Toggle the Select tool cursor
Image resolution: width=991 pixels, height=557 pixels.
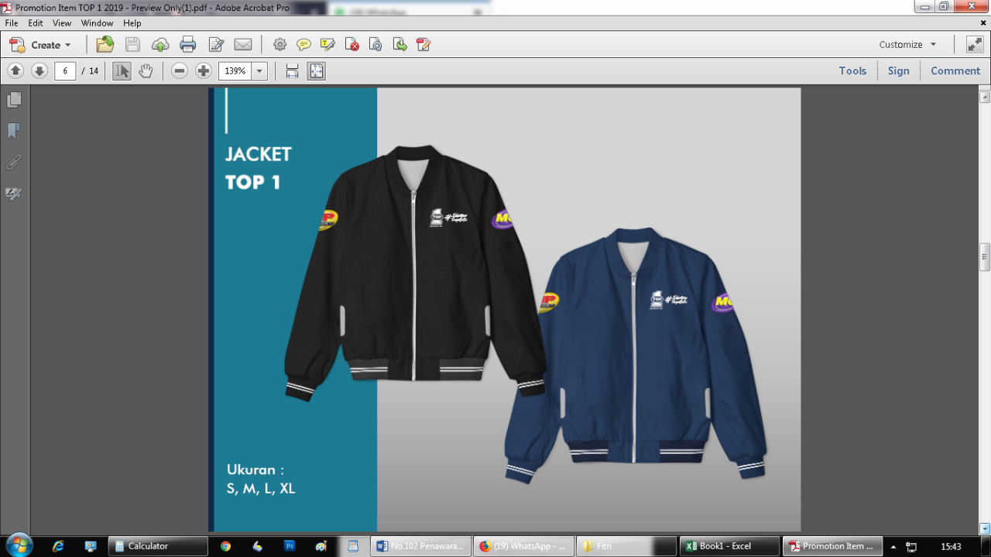(122, 71)
